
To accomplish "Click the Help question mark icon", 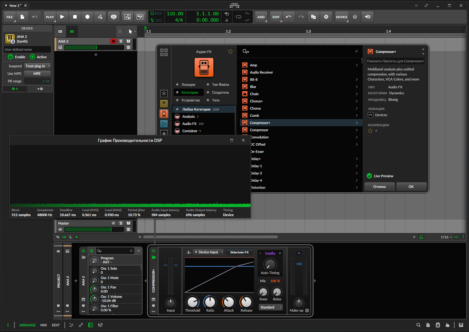I will (x=355, y=17).
